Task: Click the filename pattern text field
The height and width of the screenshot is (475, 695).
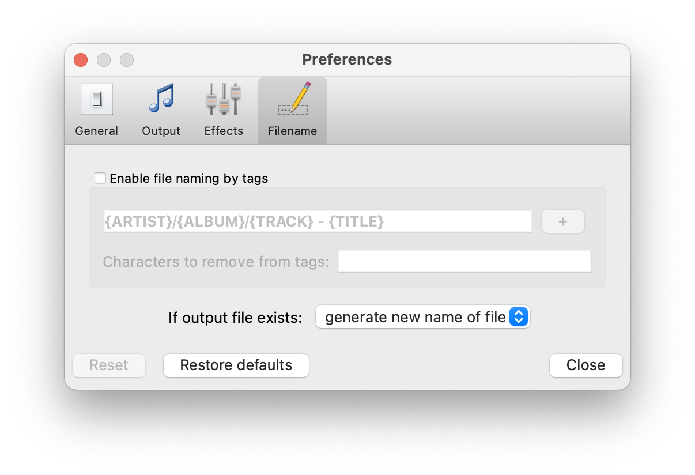Action: (318, 221)
